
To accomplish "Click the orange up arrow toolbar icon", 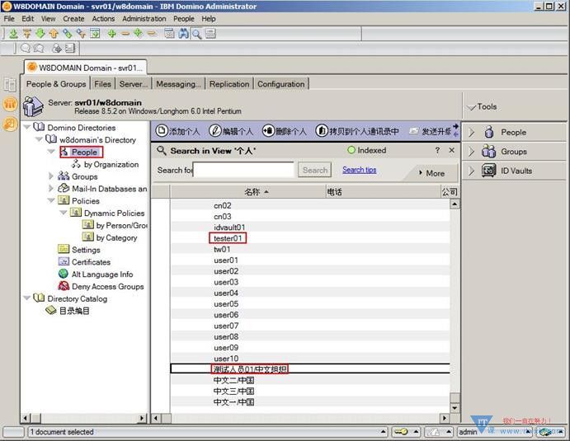I will (54, 34).
